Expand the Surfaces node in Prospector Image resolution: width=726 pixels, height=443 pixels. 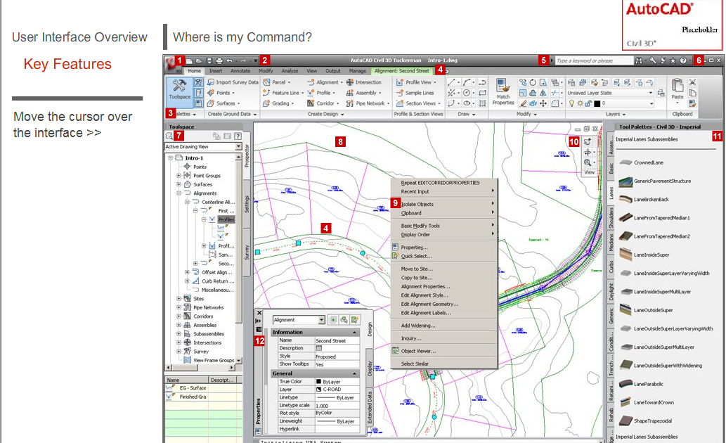179,184
